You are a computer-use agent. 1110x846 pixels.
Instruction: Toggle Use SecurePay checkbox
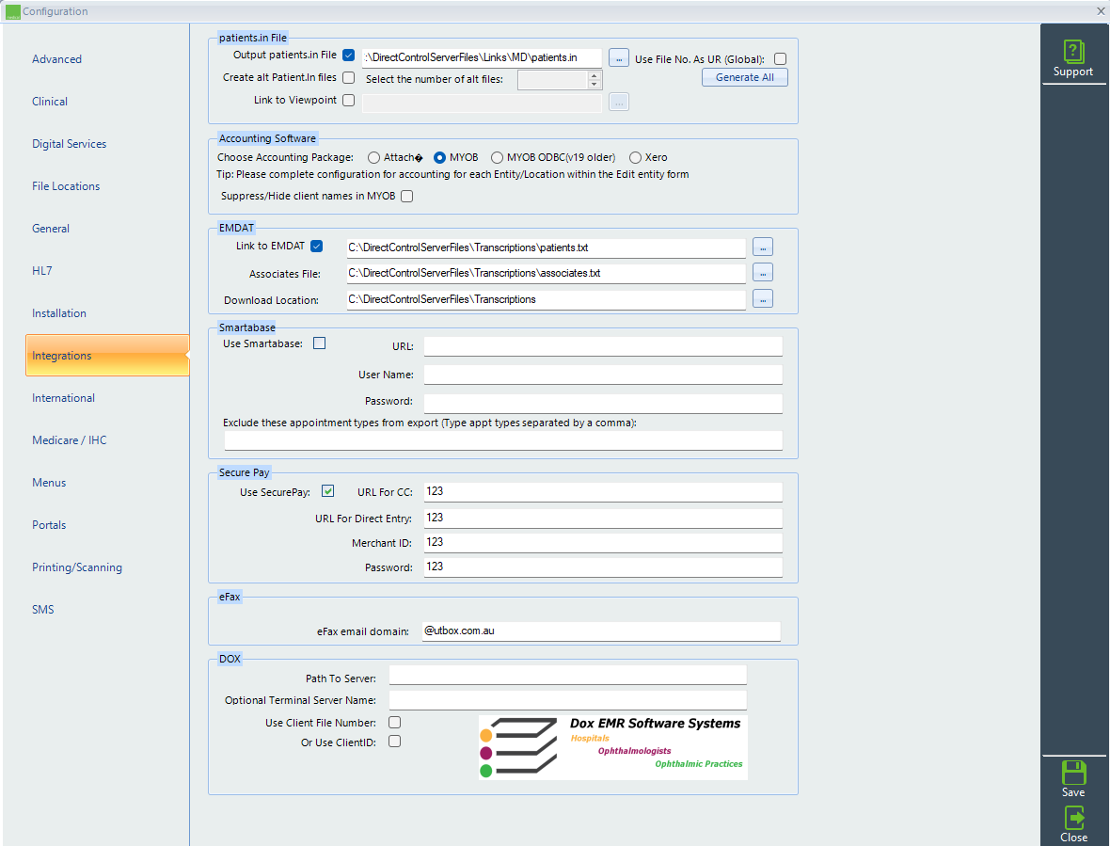coord(327,491)
